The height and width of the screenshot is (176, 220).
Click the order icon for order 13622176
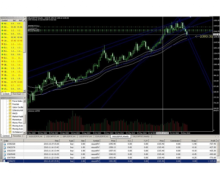click(4, 147)
